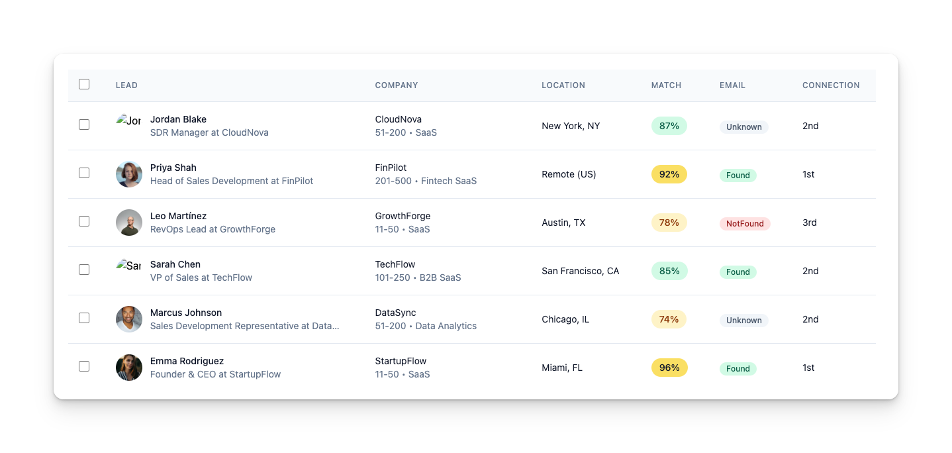
Task: Click Jordan Blake's Unknown email status
Action: [x=744, y=127]
